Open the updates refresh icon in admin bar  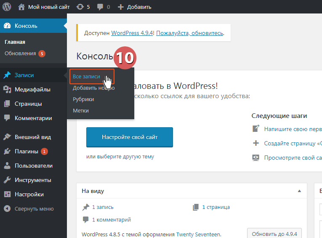[80, 7]
